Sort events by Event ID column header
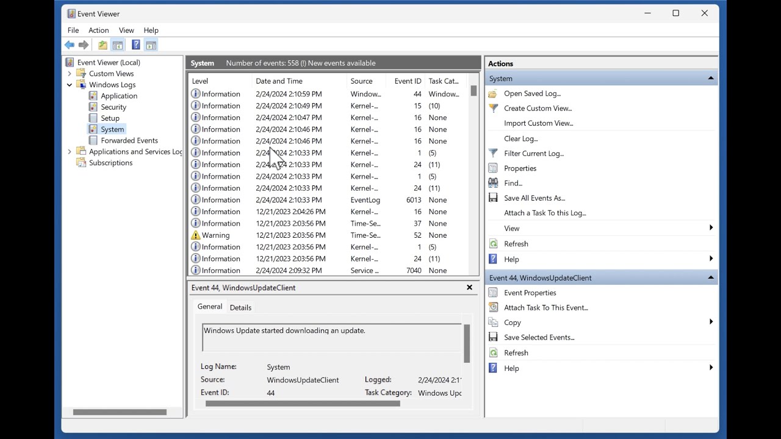 click(x=405, y=81)
